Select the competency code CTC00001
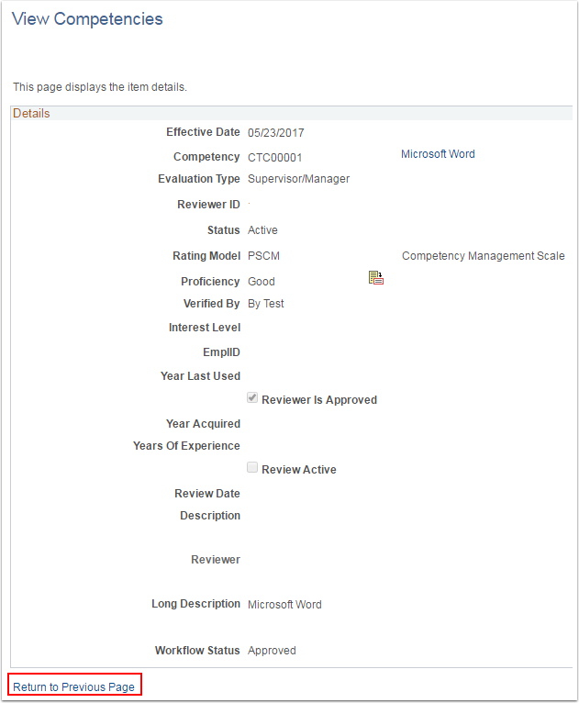This screenshot has height=703, width=579. coord(275,157)
